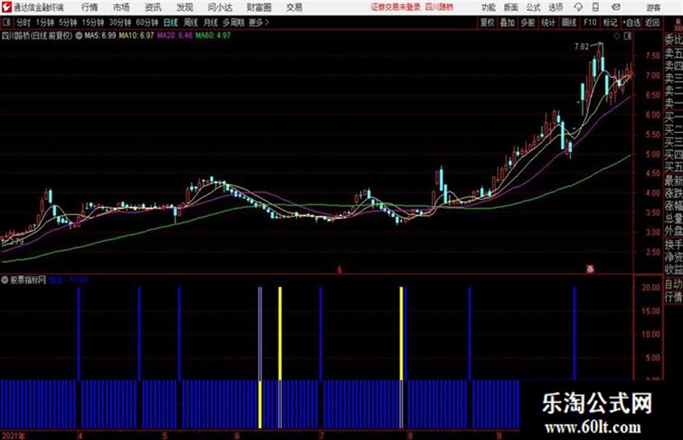Image resolution: width=683 pixels, height=440 pixels.
Task: Switch to the 1分钟 period tab
Action: click(x=45, y=22)
